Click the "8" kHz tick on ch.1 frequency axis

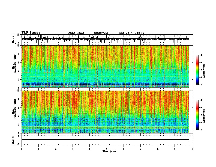point(19,54)
